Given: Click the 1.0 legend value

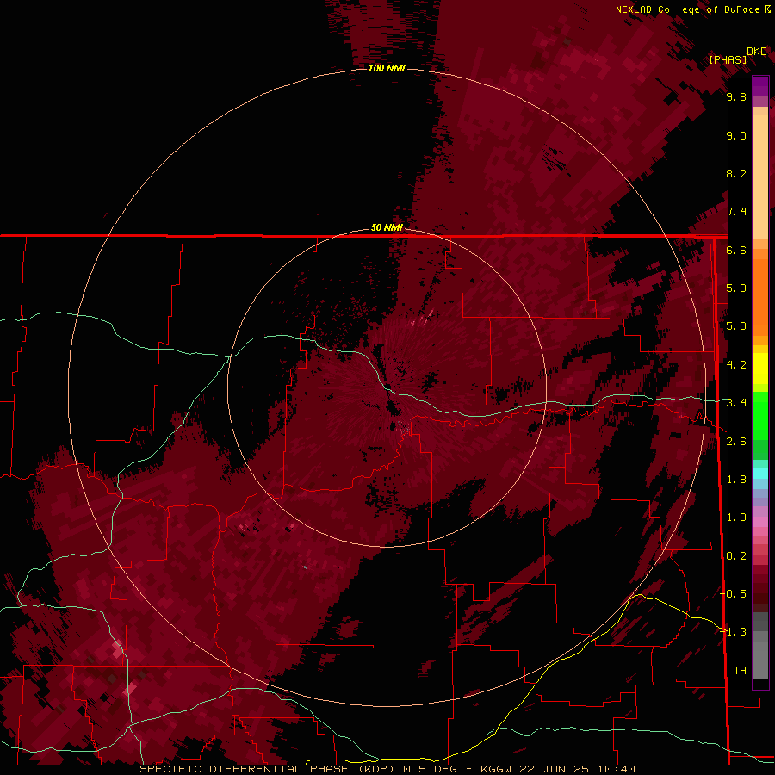Looking at the screenshot, I should pyautogui.click(x=736, y=518).
